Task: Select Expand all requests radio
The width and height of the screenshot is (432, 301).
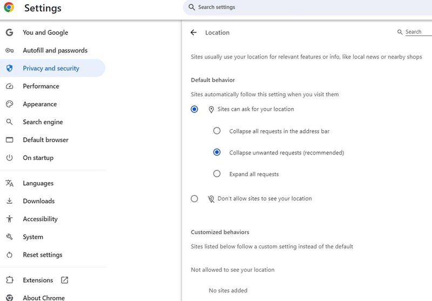Action: 217,173
